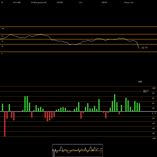The height and width of the screenshot is (157, 157).
Task: Click the -80 label on MR axis
Action: [153, 133]
